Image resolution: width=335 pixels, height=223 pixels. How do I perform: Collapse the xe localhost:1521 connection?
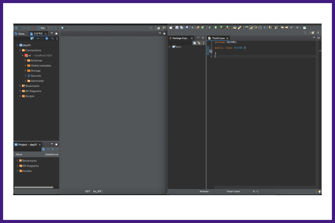click(22, 55)
